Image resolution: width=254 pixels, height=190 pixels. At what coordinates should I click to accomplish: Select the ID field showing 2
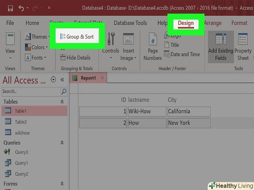coord(103,123)
